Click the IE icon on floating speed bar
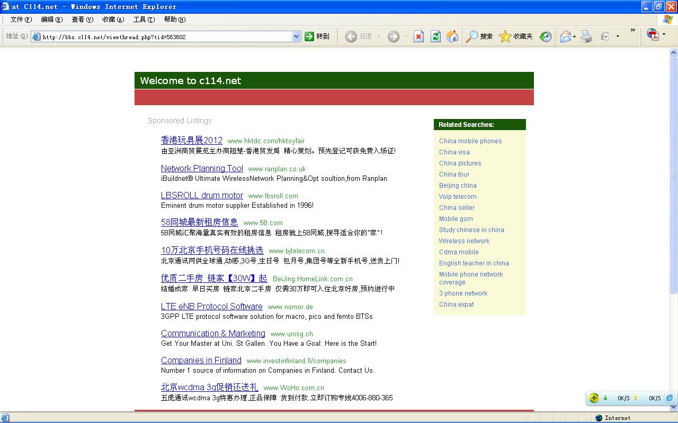 670,398
